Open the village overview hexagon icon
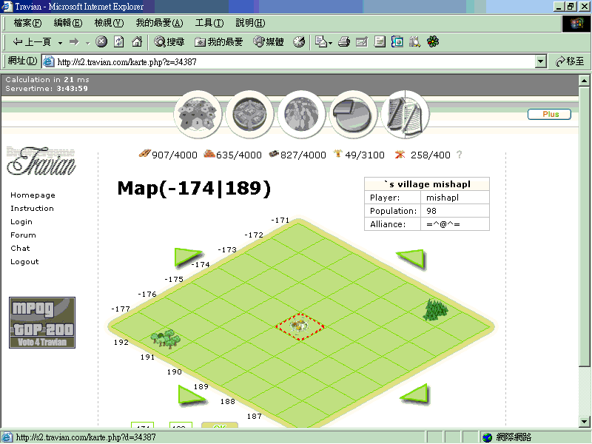 tap(198, 115)
